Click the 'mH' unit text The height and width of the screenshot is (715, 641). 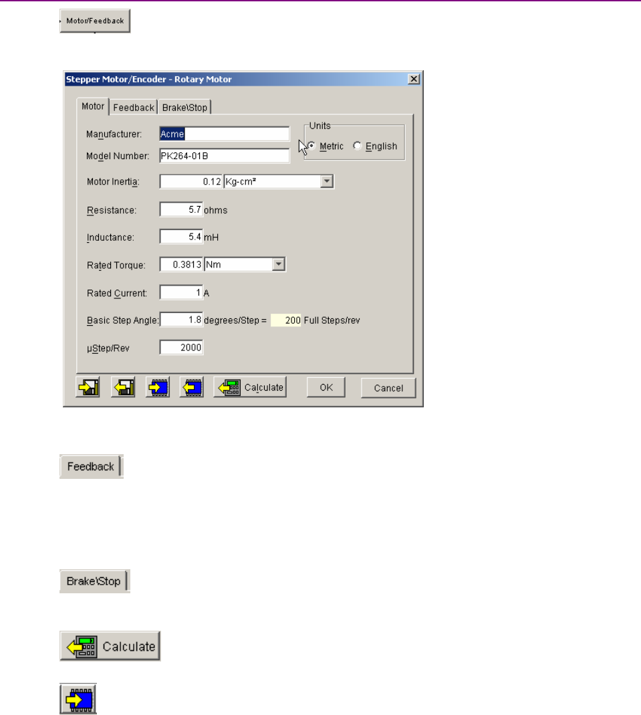point(211,237)
